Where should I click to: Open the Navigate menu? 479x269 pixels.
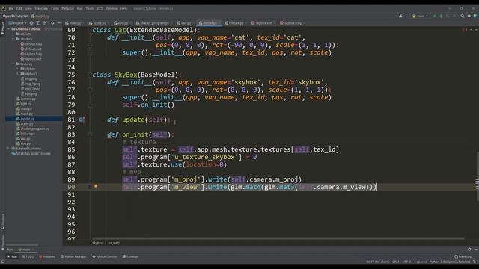(x=41, y=8)
